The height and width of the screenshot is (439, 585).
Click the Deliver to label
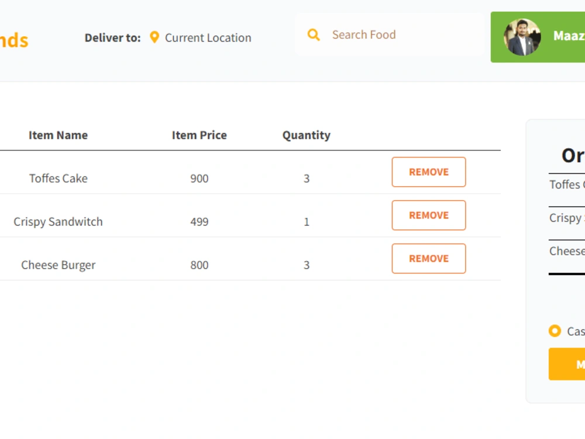click(x=113, y=37)
